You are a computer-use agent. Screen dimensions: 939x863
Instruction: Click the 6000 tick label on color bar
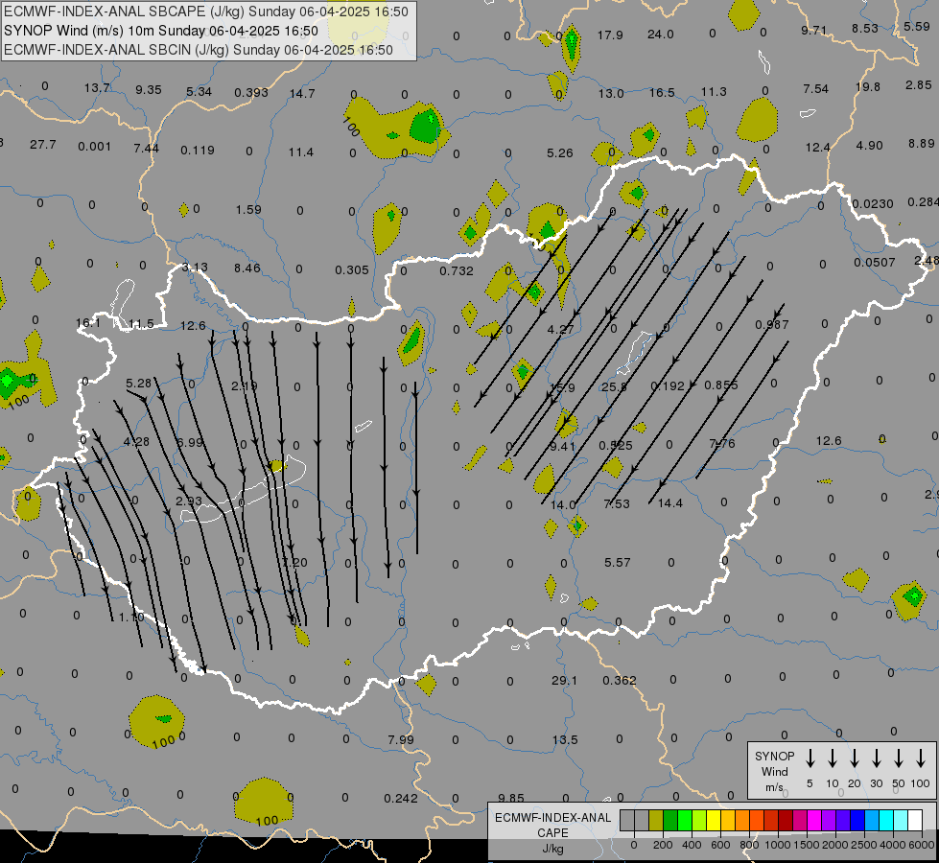[922, 845]
